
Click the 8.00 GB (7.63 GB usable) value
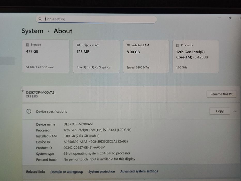[81, 136]
